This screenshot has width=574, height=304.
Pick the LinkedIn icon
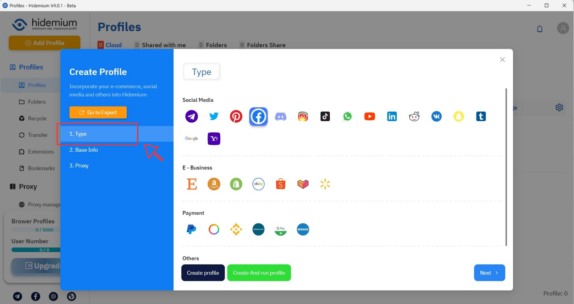(x=392, y=116)
